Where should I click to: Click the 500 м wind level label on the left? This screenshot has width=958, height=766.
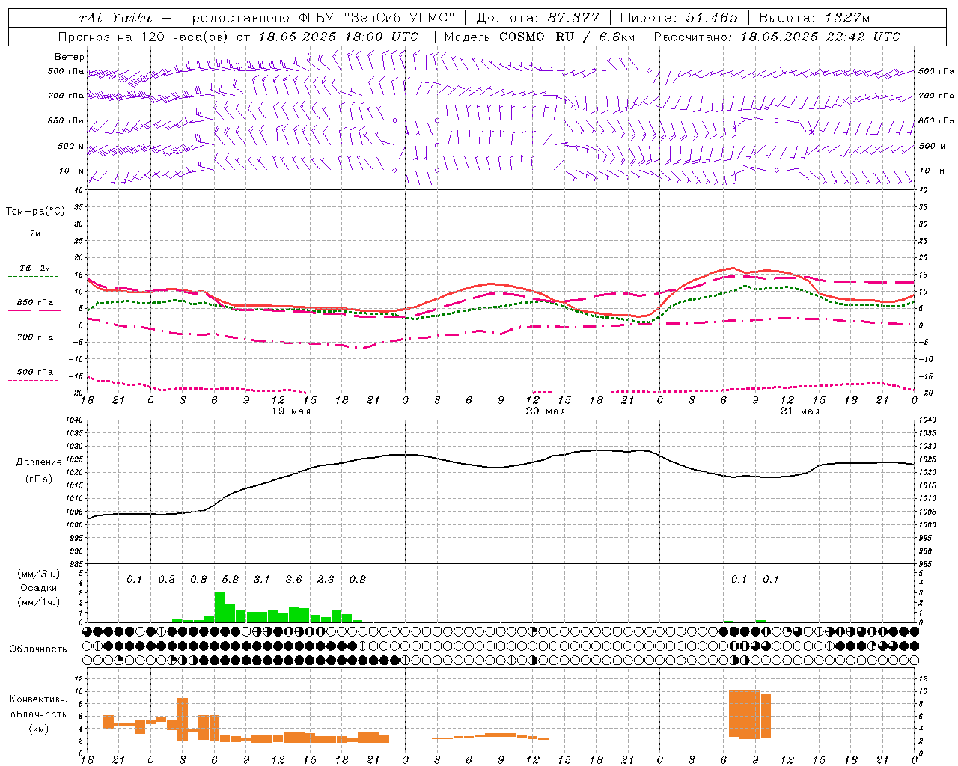(71, 146)
